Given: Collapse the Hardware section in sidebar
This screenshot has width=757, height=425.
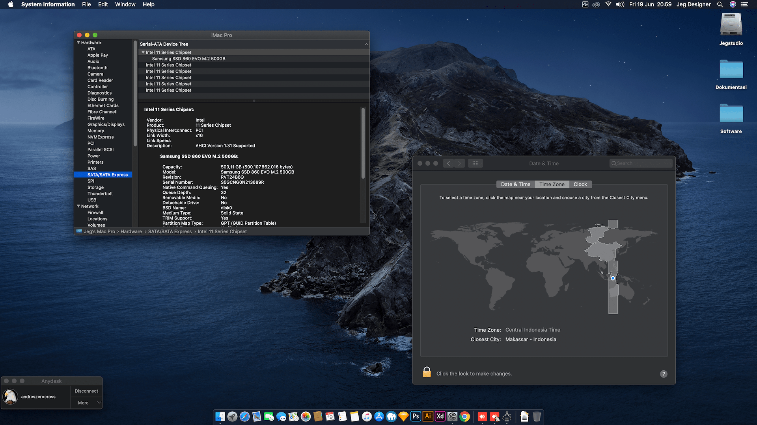Looking at the screenshot, I should pos(78,42).
